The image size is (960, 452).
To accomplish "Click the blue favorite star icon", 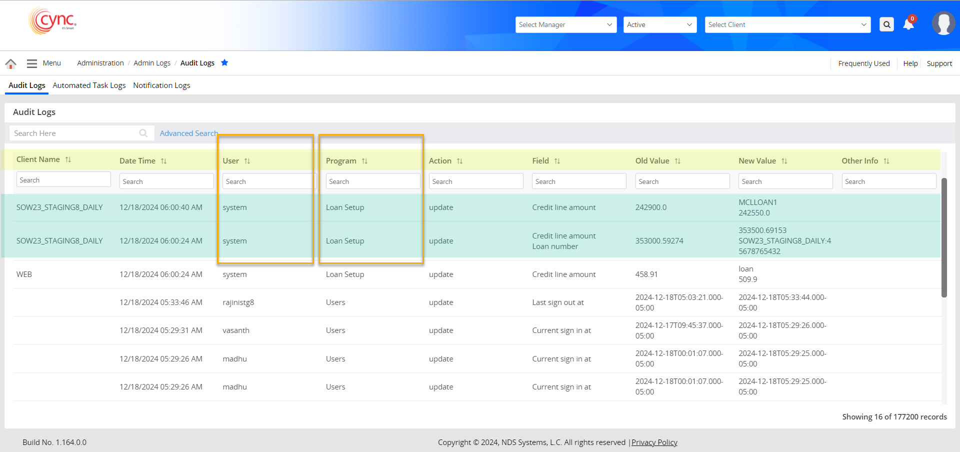I will pyautogui.click(x=224, y=62).
